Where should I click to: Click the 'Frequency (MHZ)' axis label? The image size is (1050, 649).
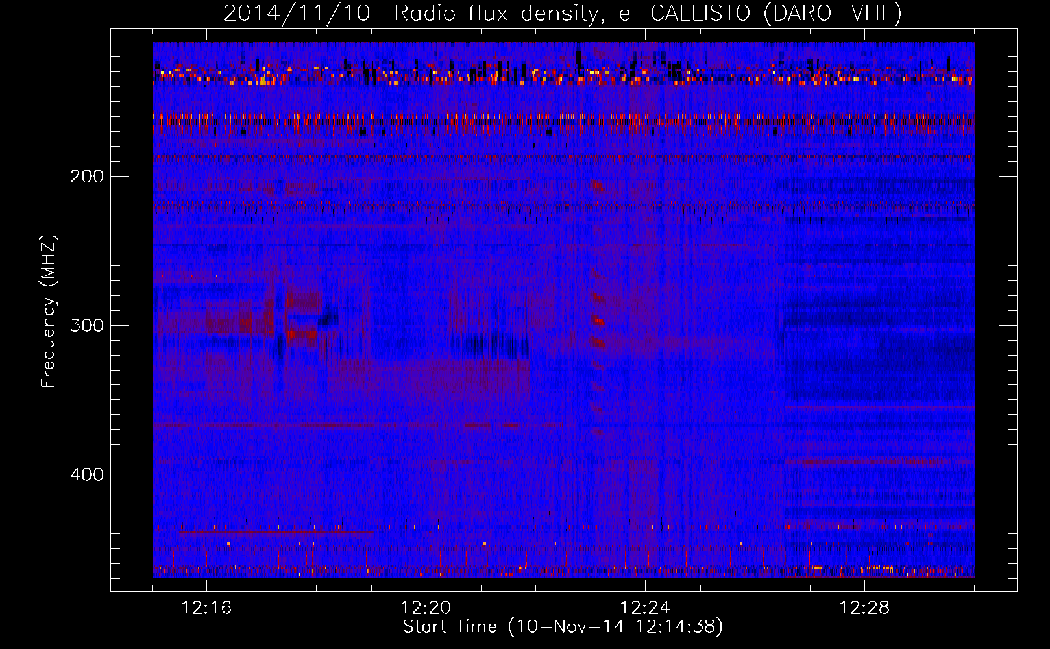(49, 312)
